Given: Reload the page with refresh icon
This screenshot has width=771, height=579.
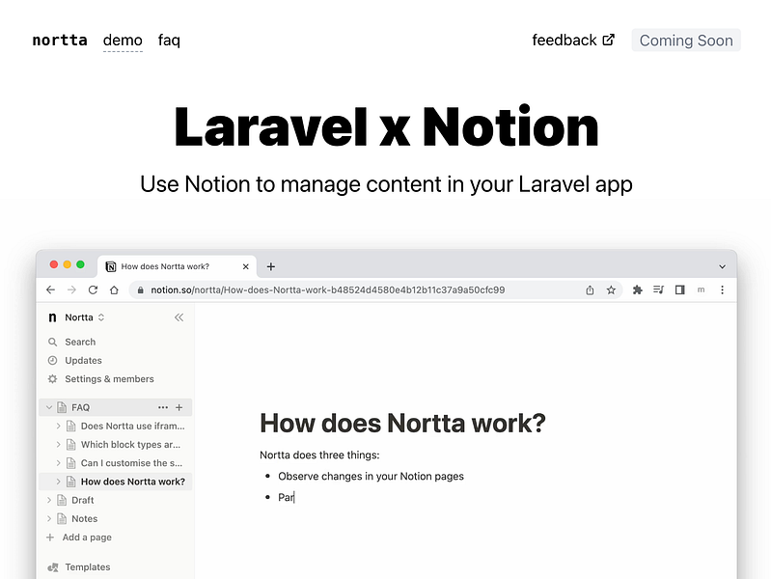Looking at the screenshot, I should tap(93, 289).
